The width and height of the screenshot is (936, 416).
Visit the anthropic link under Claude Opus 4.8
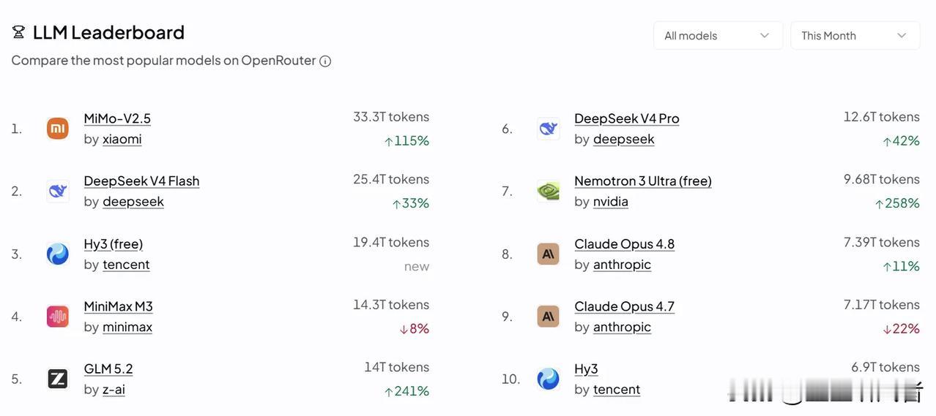(622, 264)
